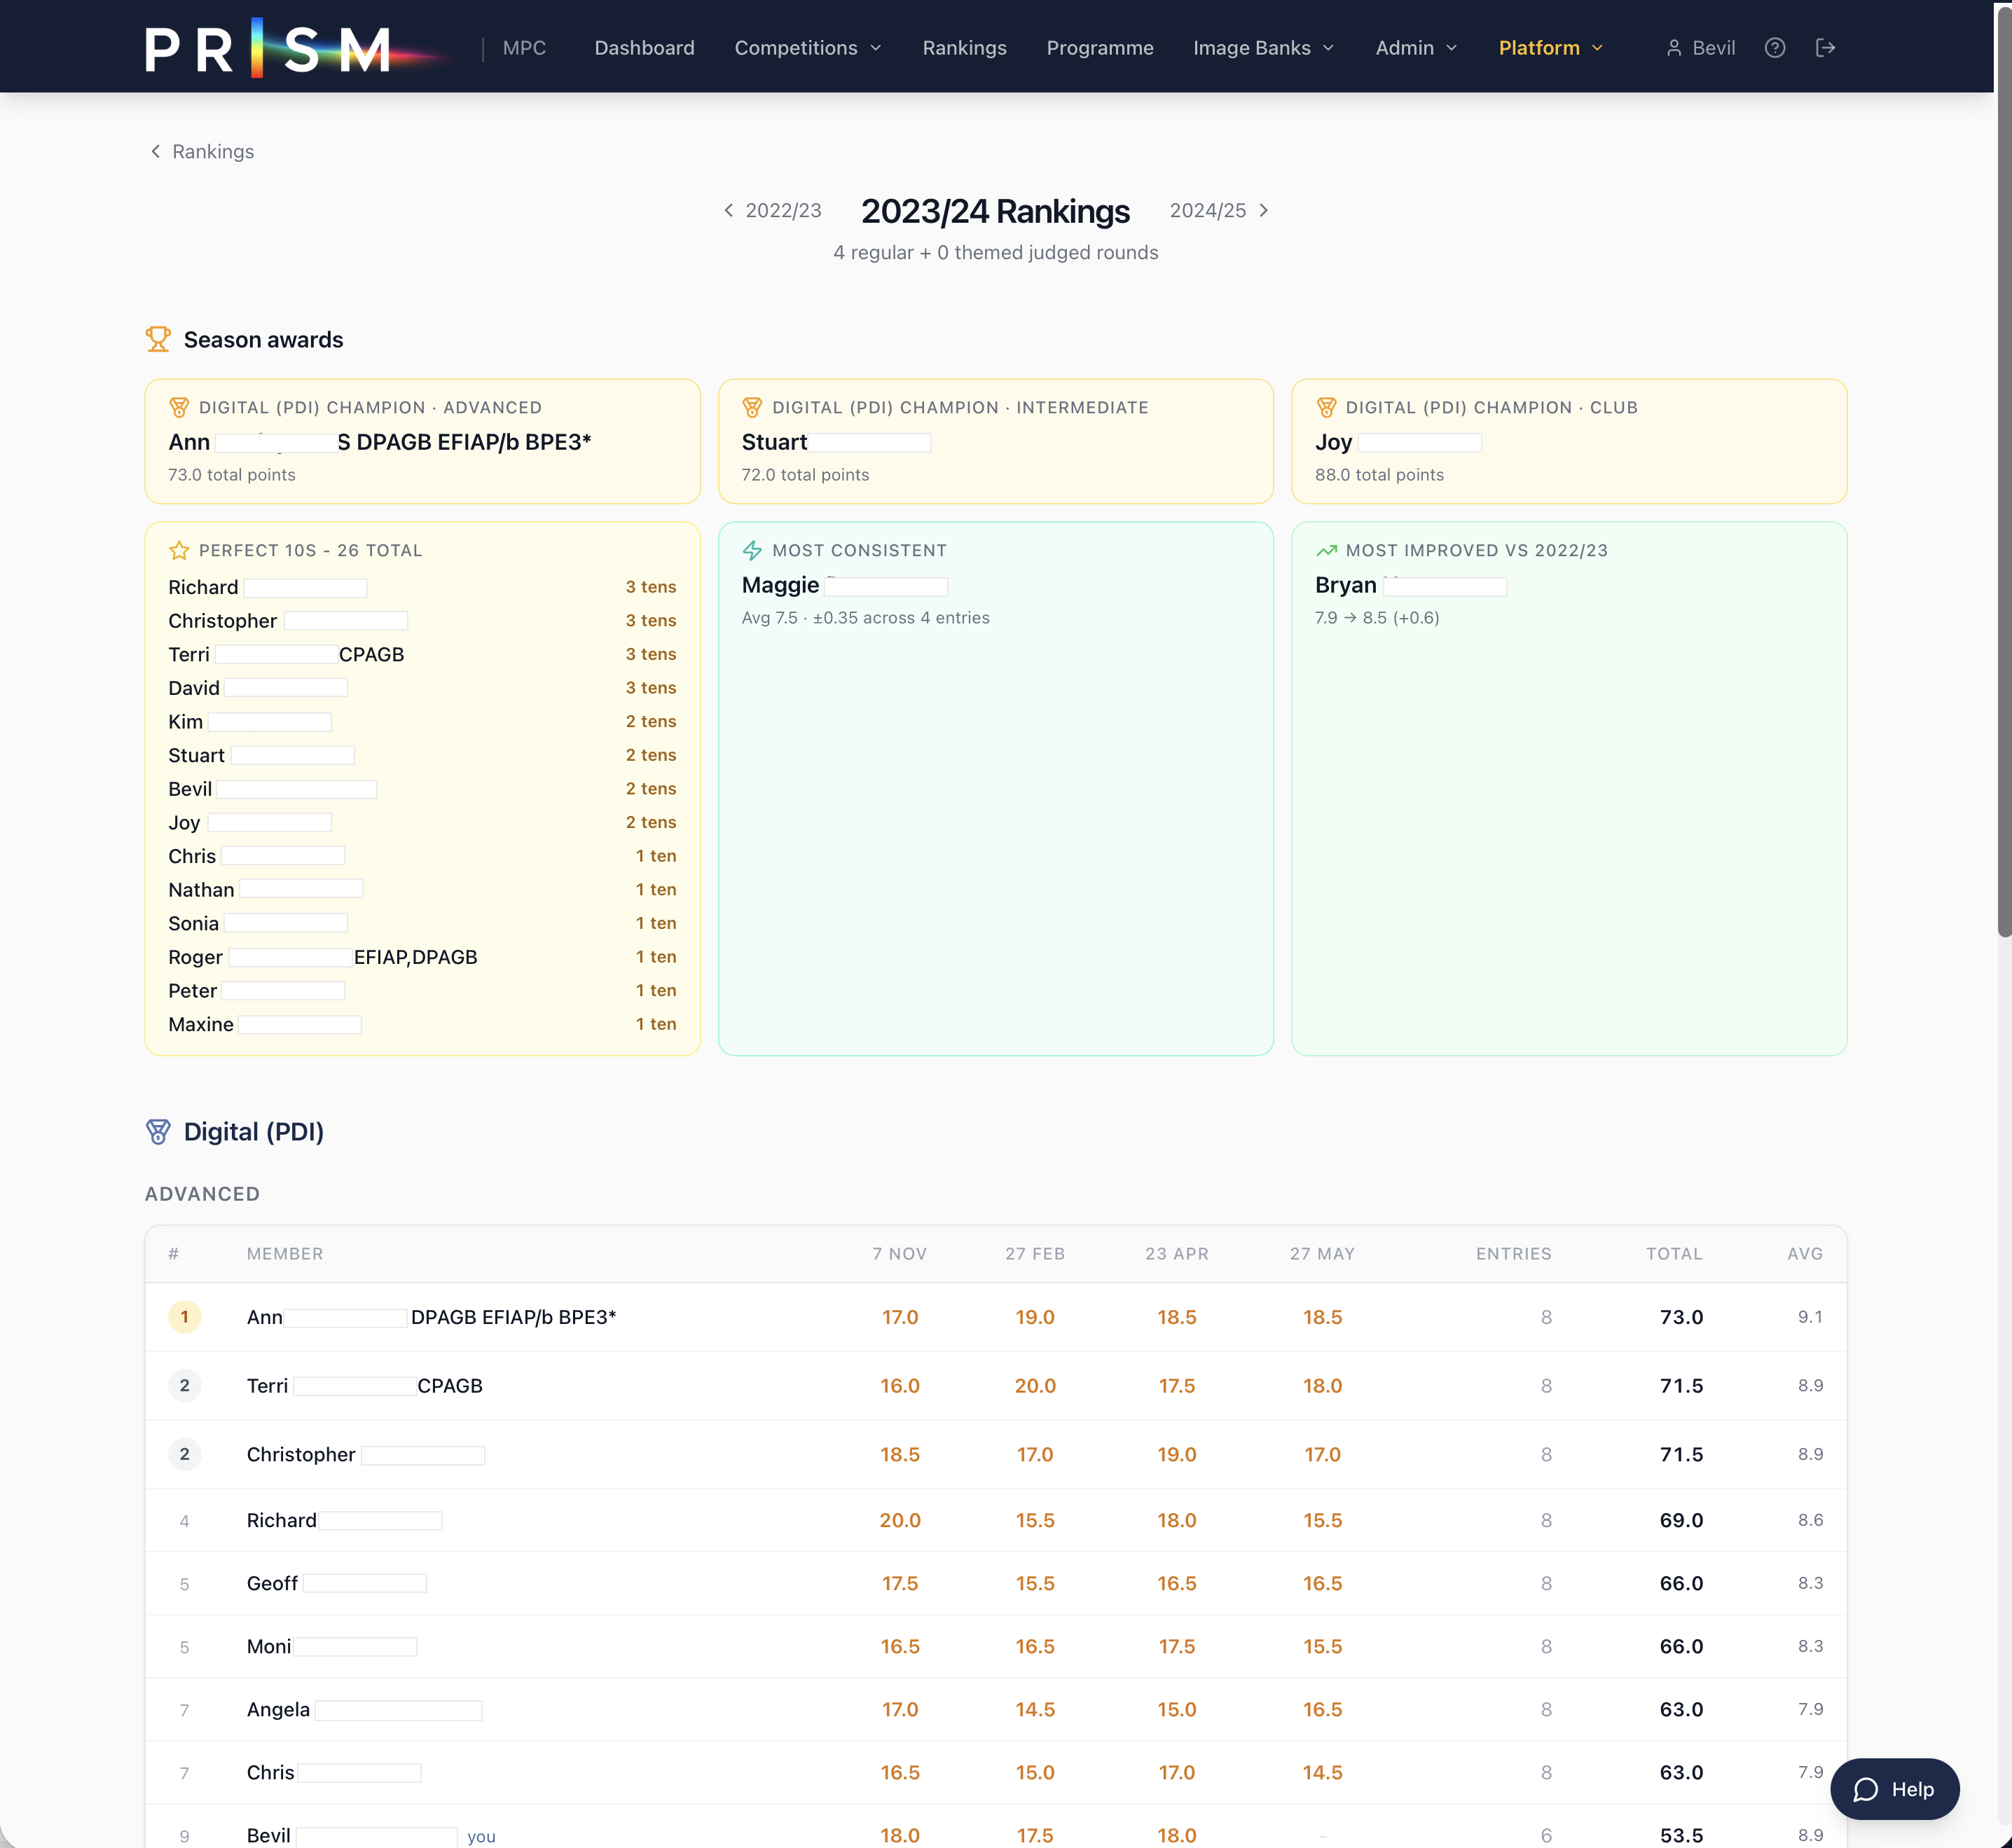The image size is (2012, 1848).
Task: Click Geoff's row in the Advanced table
Action: click(x=995, y=1583)
